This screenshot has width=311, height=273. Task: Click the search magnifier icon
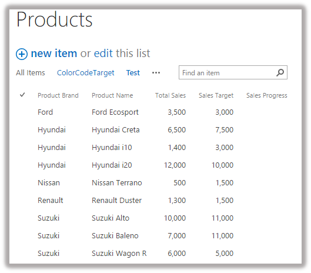point(280,73)
